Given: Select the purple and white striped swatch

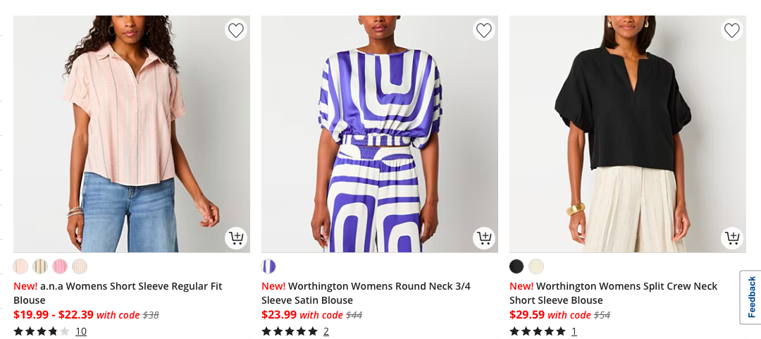Looking at the screenshot, I should pyautogui.click(x=268, y=266).
